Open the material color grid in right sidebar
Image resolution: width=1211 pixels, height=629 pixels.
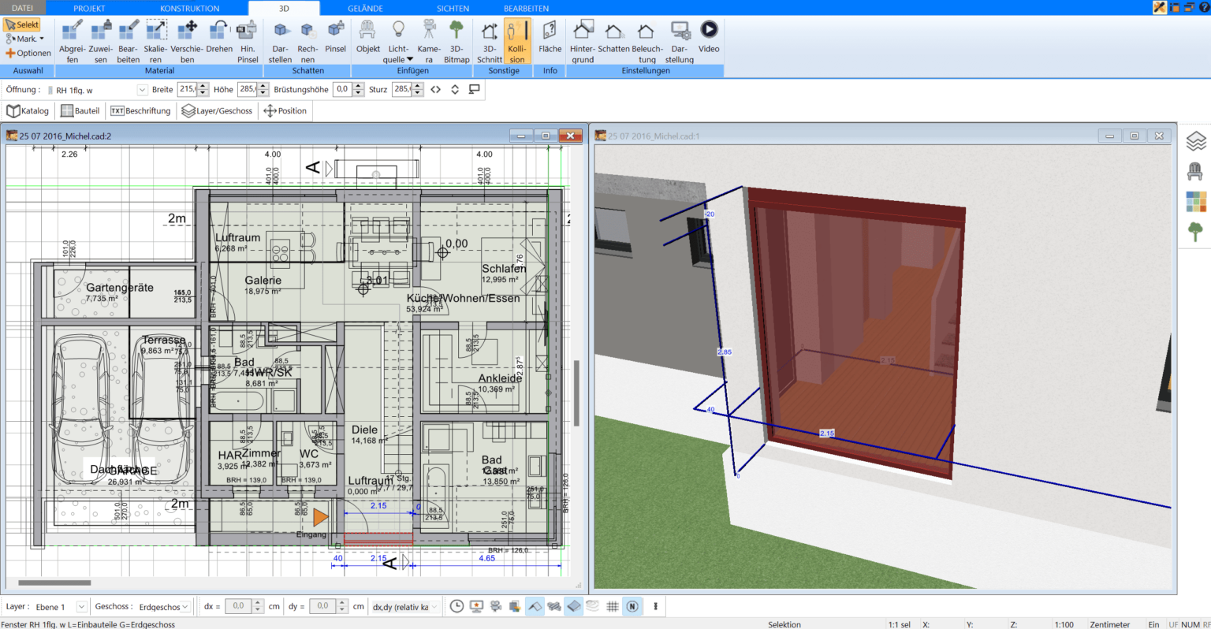tap(1196, 202)
